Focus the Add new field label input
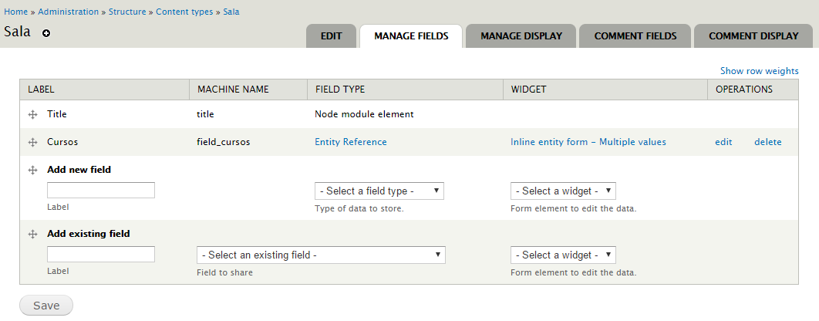 pyautogui.click(x=101, y=191)
